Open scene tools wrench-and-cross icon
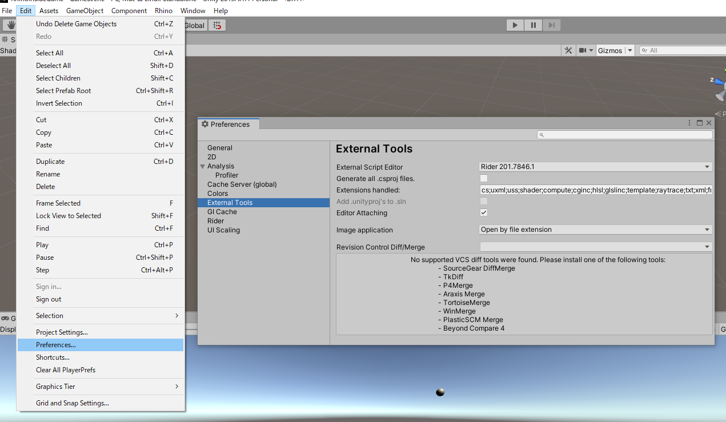 [x=568, y=50]
